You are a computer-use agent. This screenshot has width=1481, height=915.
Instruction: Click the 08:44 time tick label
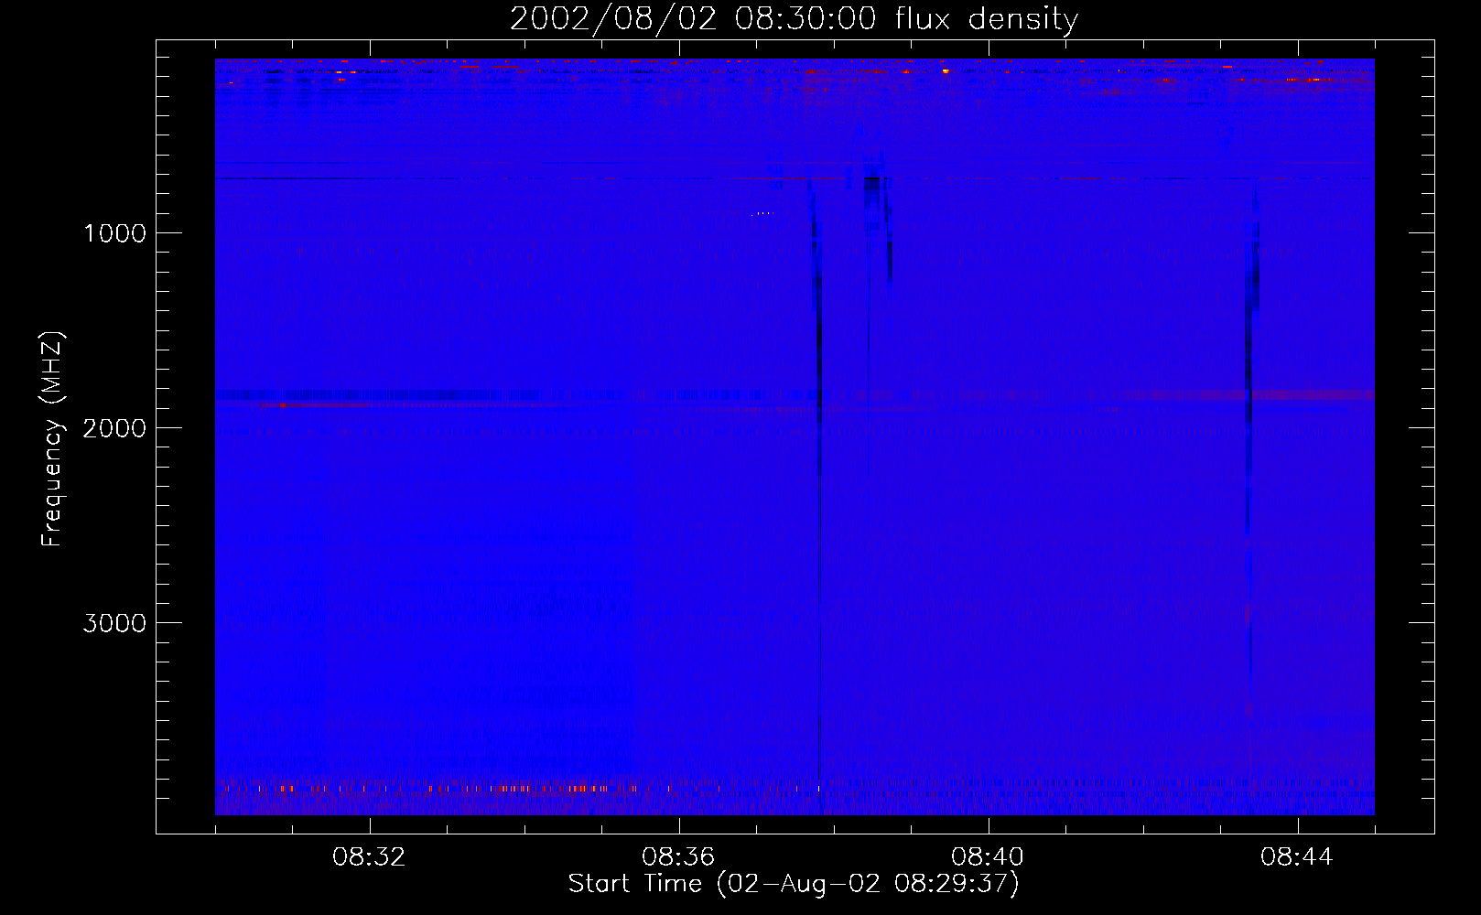pyautogui.click(x=1297, y=857)
